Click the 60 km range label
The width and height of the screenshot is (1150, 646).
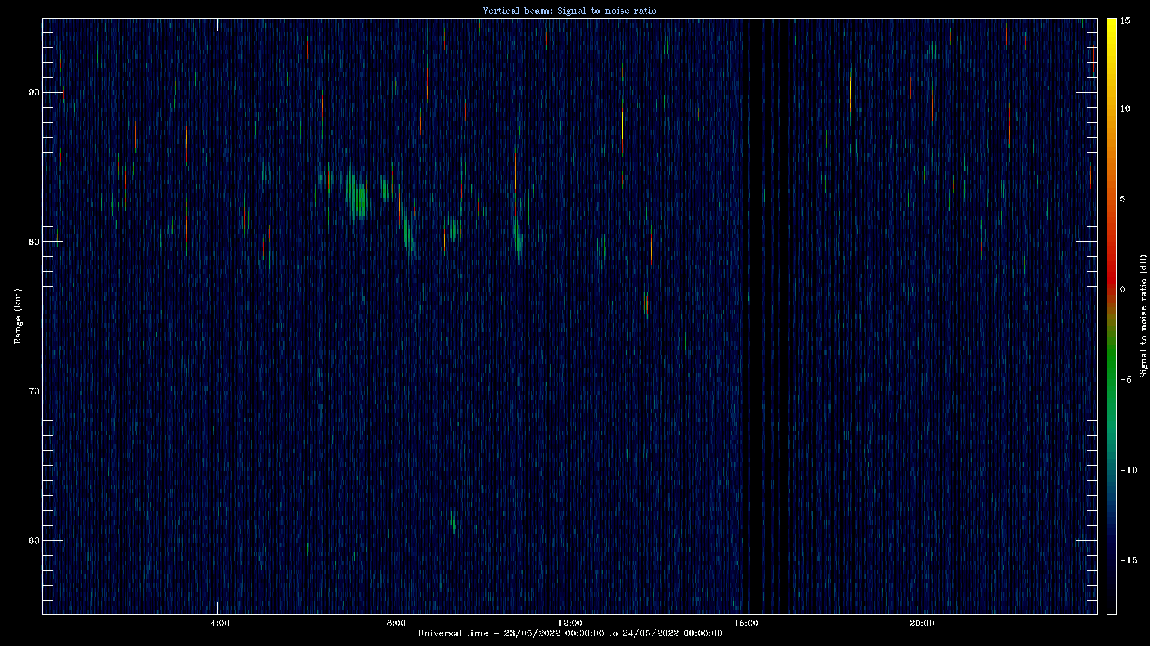(x=34, y=541)
